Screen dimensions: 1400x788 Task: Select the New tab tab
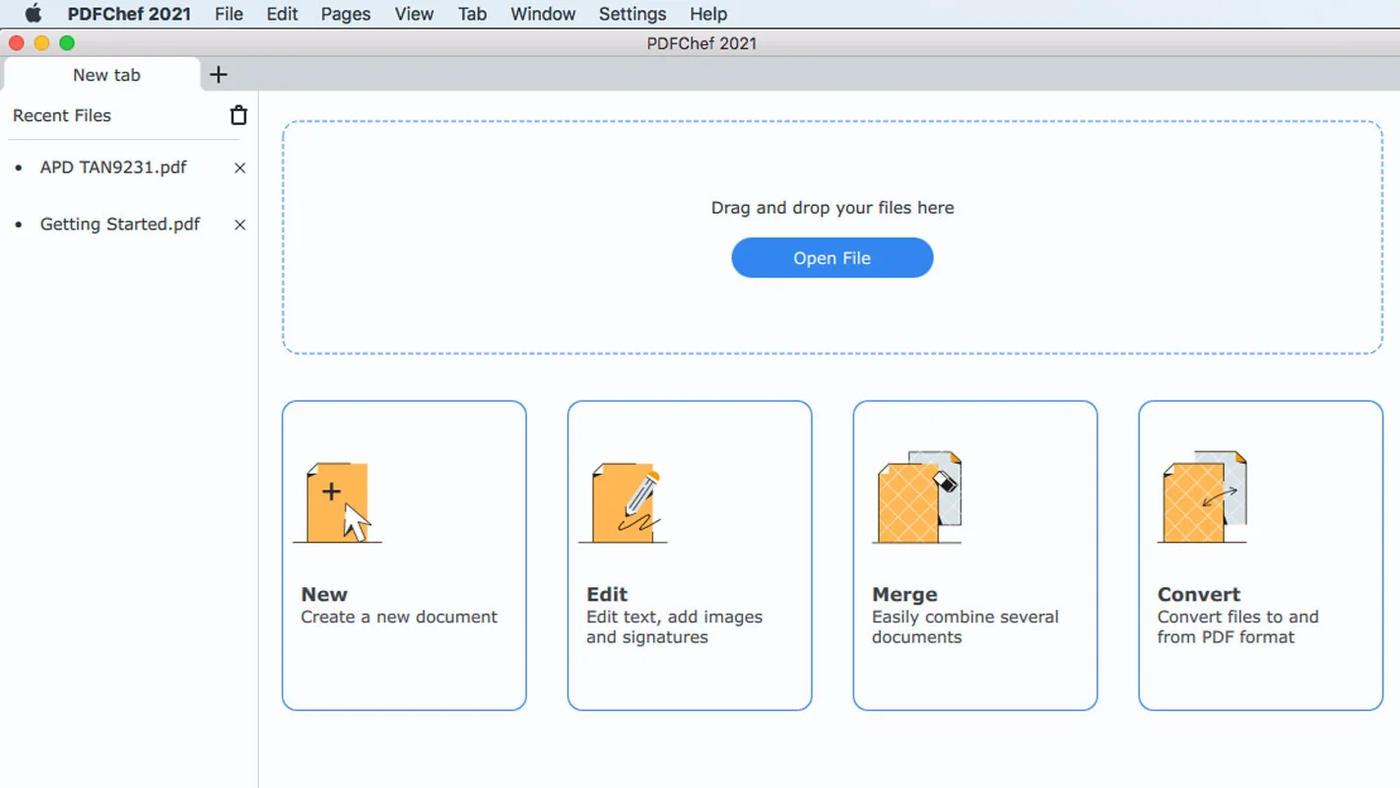(102, 75)
